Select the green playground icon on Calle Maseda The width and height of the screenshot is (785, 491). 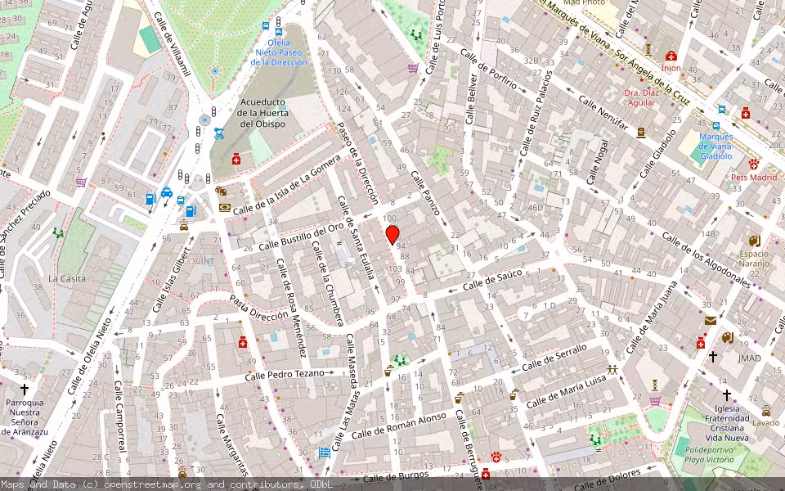400,360
